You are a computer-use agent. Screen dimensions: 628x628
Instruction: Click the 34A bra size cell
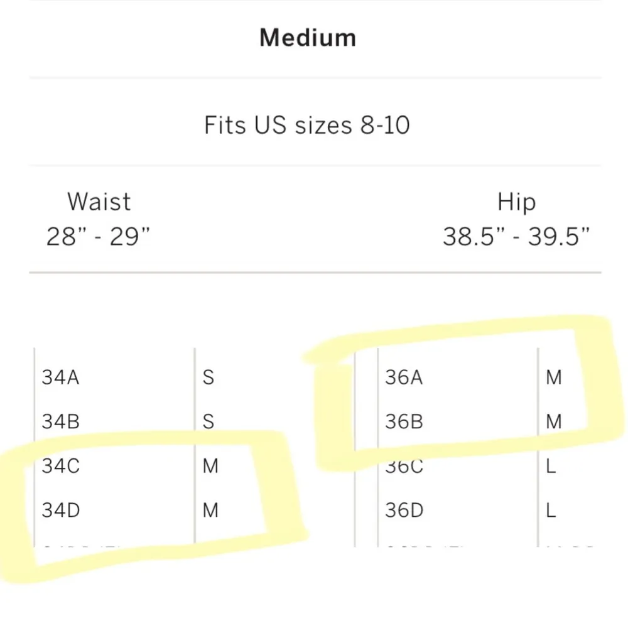pos(61,377)
